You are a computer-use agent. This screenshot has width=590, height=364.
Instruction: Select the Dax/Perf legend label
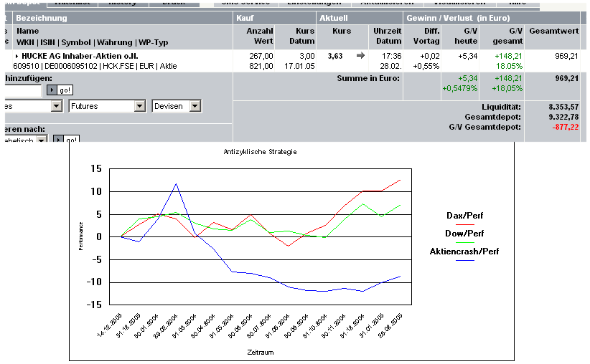pos(464,214)
